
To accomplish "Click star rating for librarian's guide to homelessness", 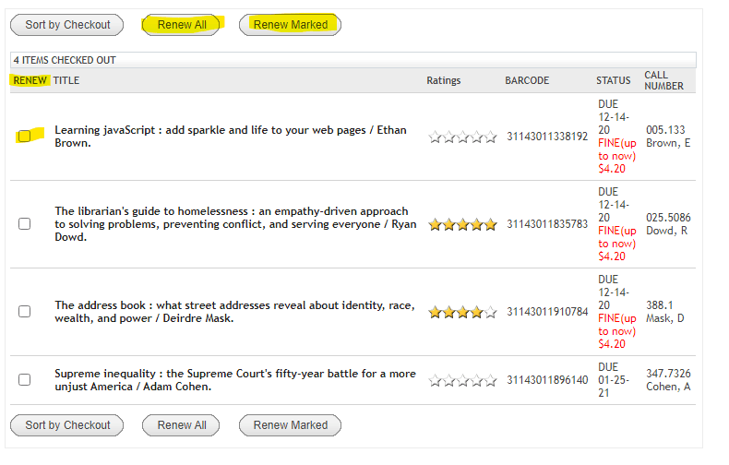I will [462, 224].
